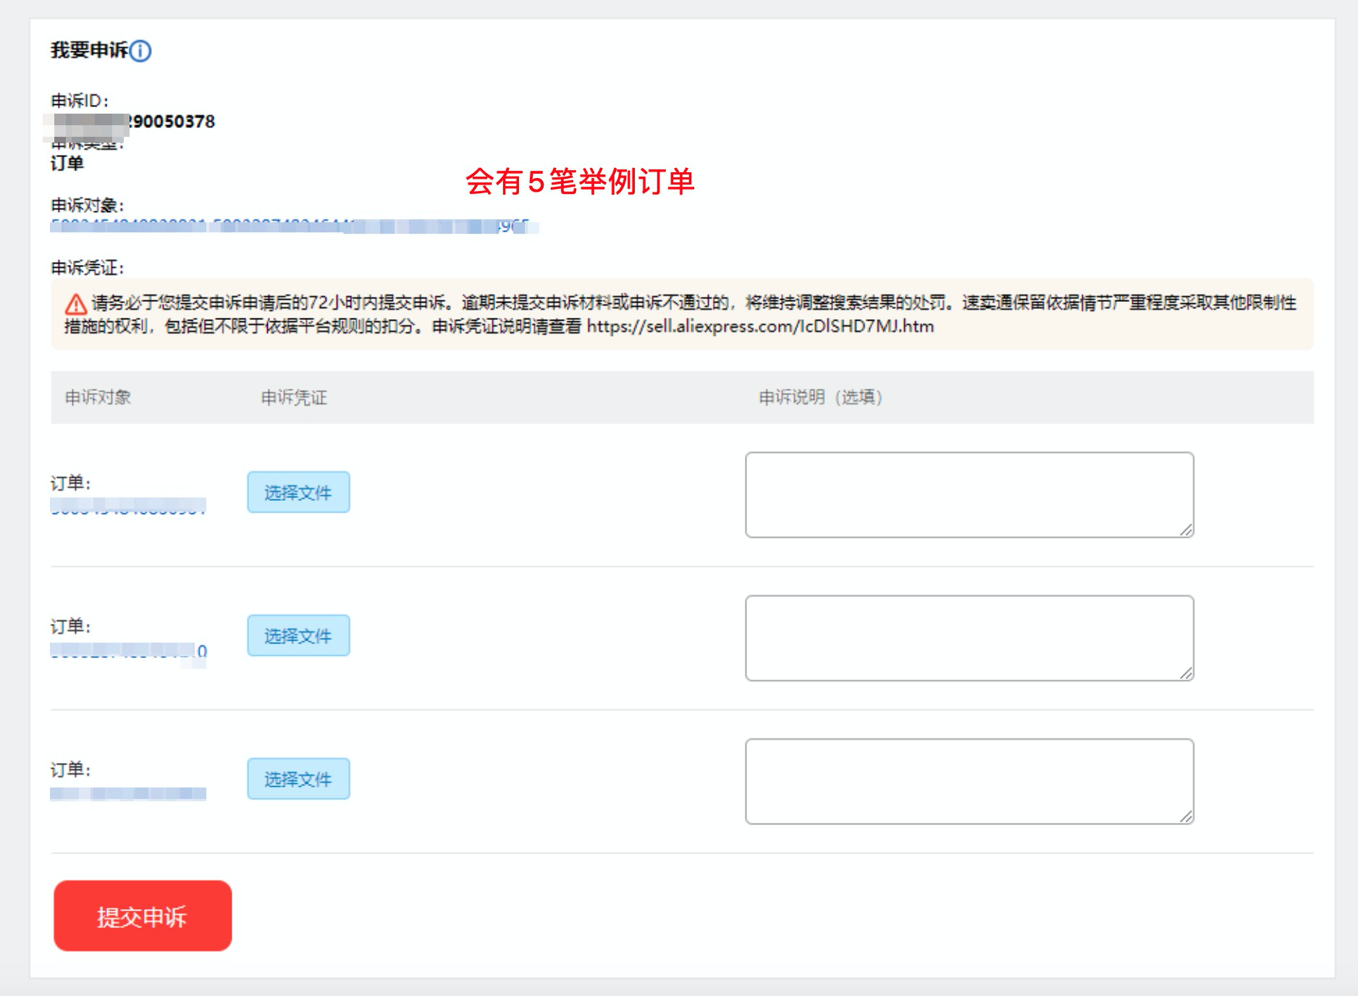
Task: Click 选择文件 for the third order
Action: coord(298,779)
